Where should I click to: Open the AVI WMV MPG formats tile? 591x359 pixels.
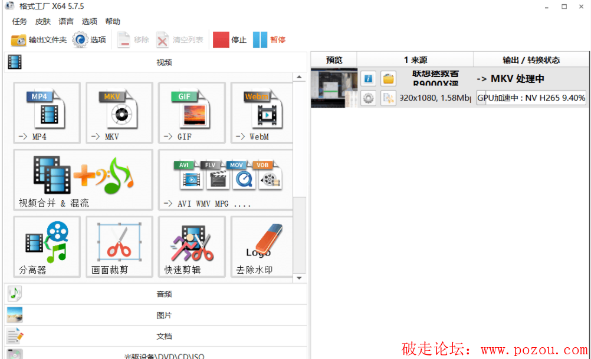(226, 179)
